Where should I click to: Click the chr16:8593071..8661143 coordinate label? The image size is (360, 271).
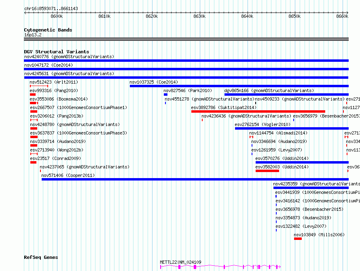[51, 8]
